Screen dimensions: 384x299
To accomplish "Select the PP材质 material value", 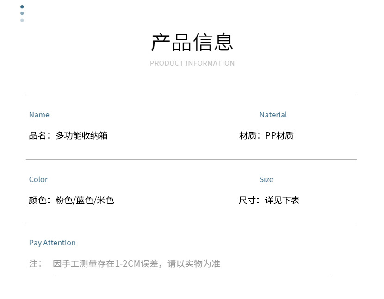I will (x=279, y=135).
